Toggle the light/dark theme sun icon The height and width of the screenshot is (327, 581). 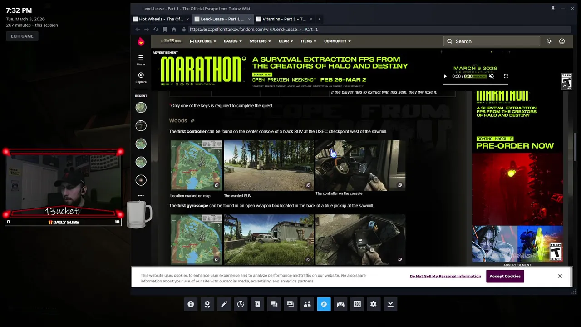(549, 41)
